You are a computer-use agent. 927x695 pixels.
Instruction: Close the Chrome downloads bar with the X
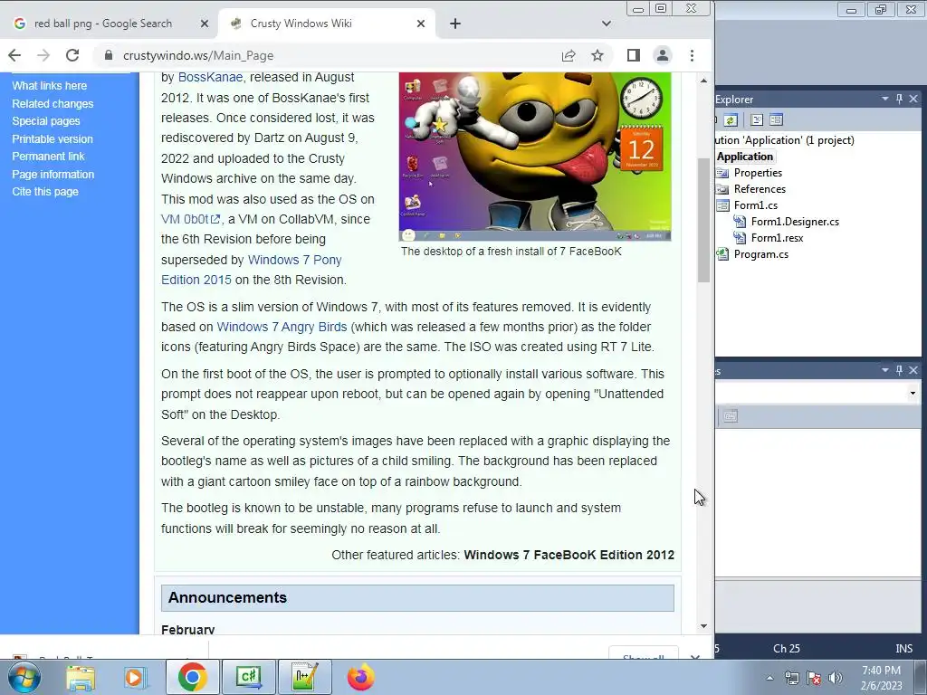coord(695,657)
